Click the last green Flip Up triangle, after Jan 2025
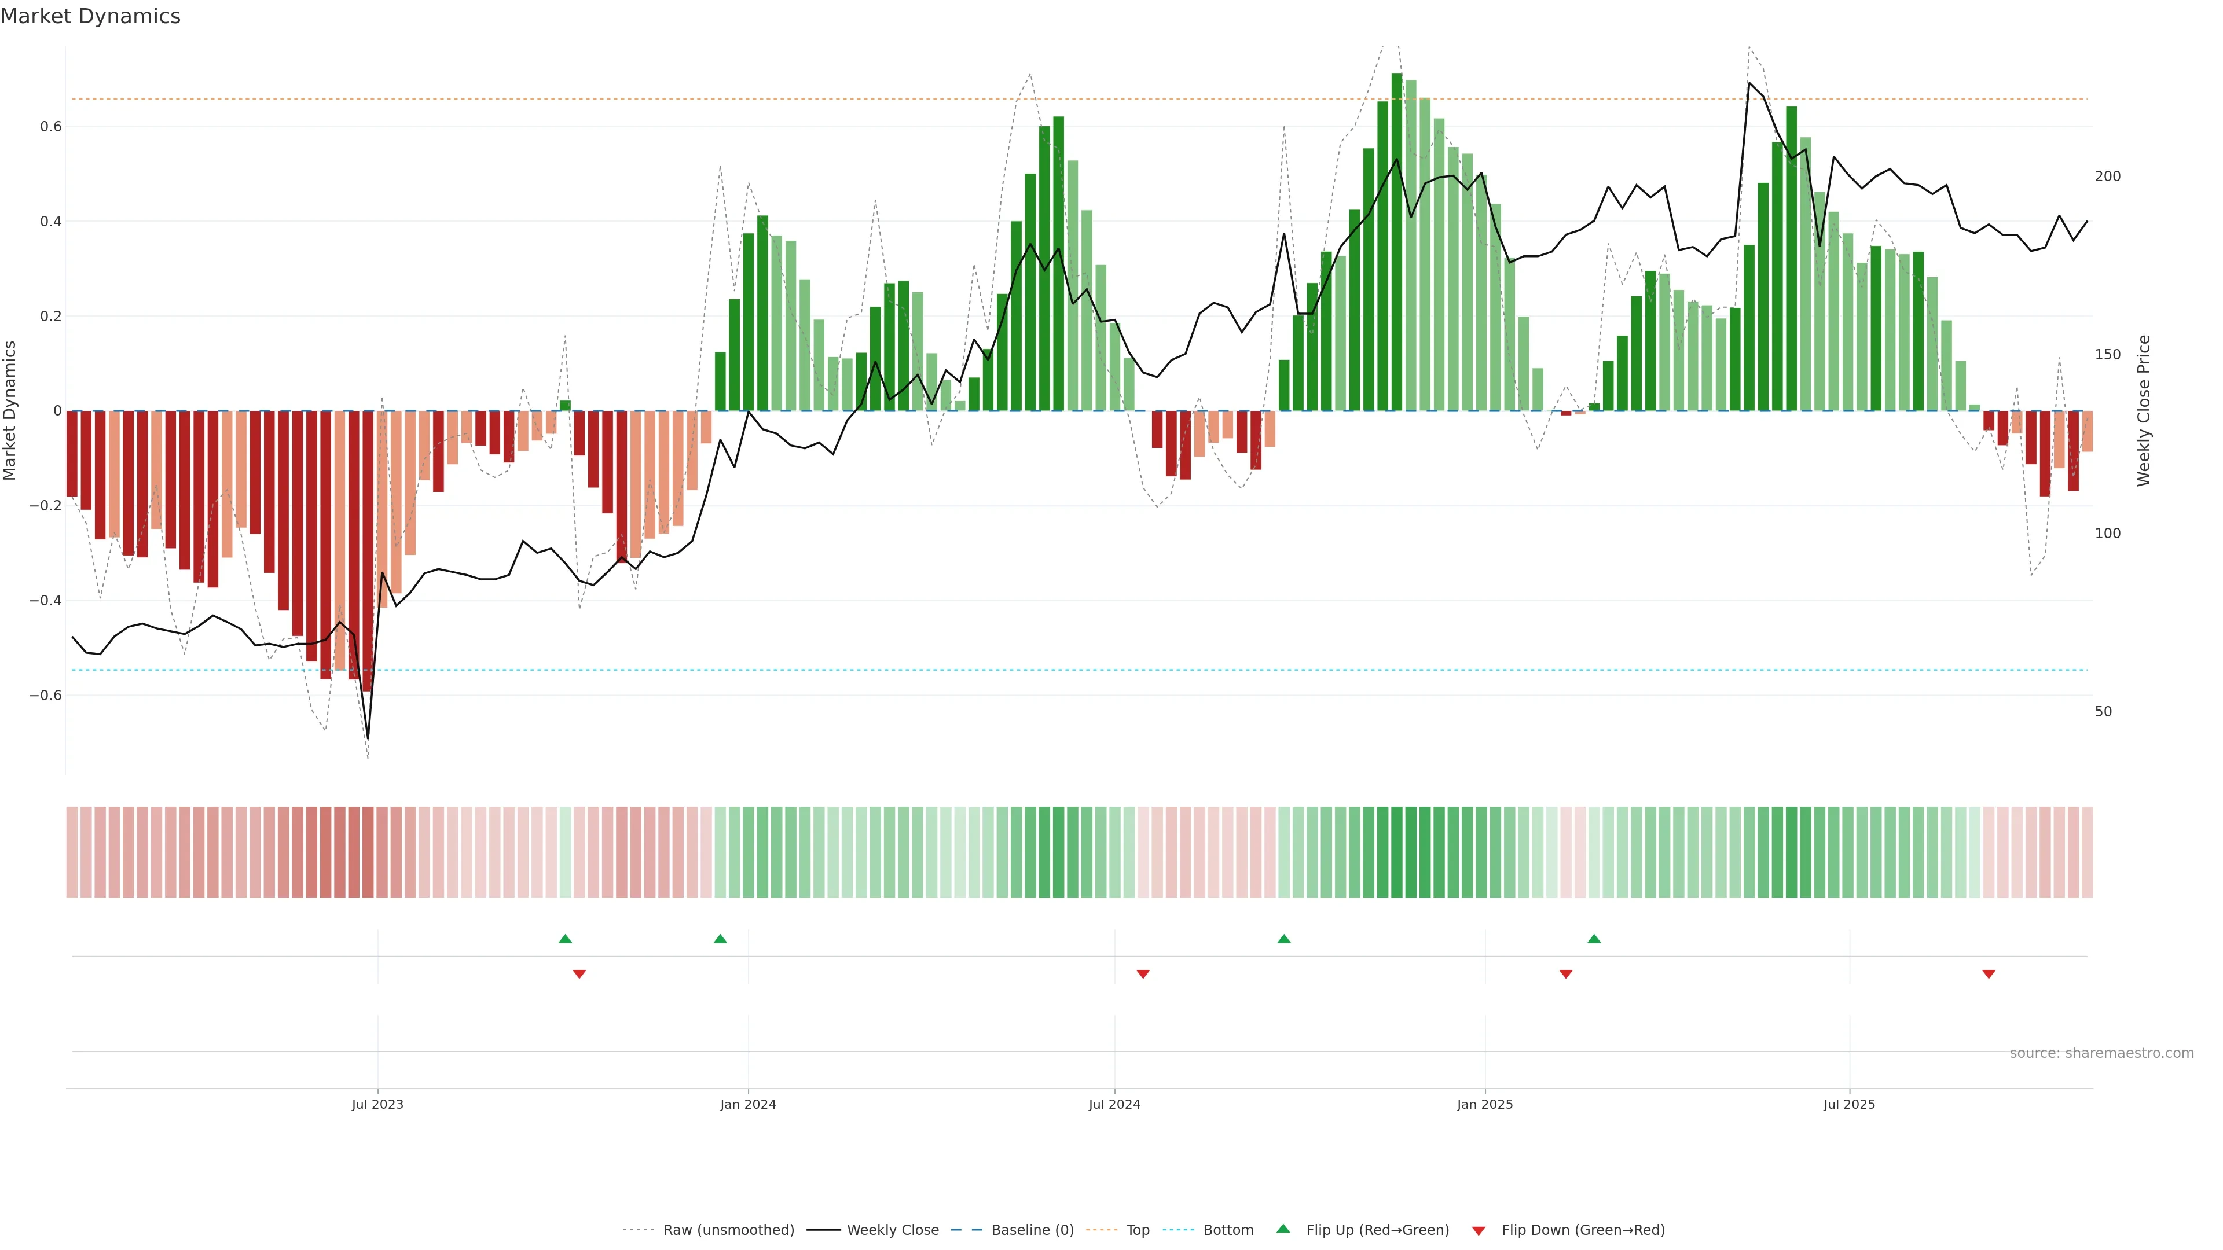2223x1250 pixels. (1594, 939)
